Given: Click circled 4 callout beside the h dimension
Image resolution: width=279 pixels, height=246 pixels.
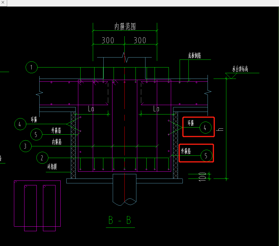Looking at the screenshot, I should tap(206, 128).
